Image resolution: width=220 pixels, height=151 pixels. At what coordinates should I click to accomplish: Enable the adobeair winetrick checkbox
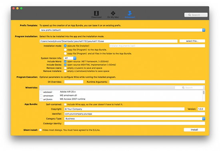[x=41, y=92]
